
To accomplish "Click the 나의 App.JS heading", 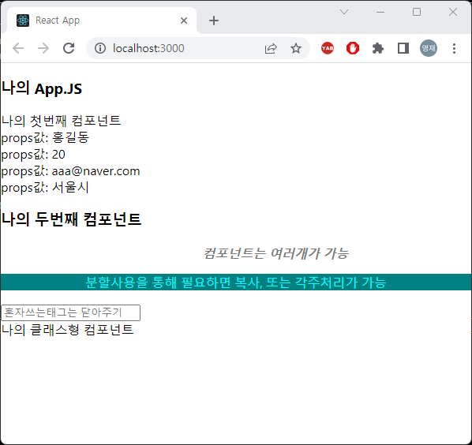I will [42, 88].
